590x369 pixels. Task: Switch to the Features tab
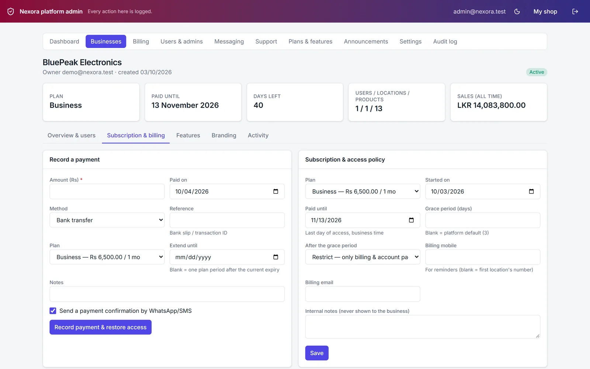point(188,135)
